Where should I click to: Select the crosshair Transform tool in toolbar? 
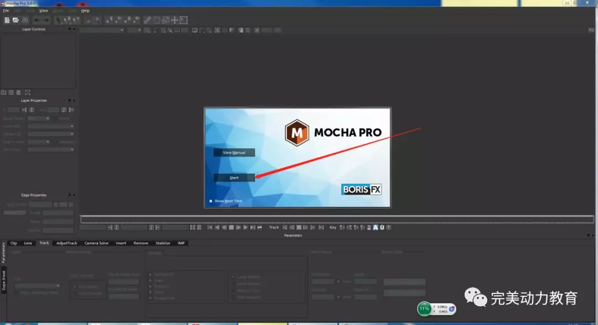(174, 20)
